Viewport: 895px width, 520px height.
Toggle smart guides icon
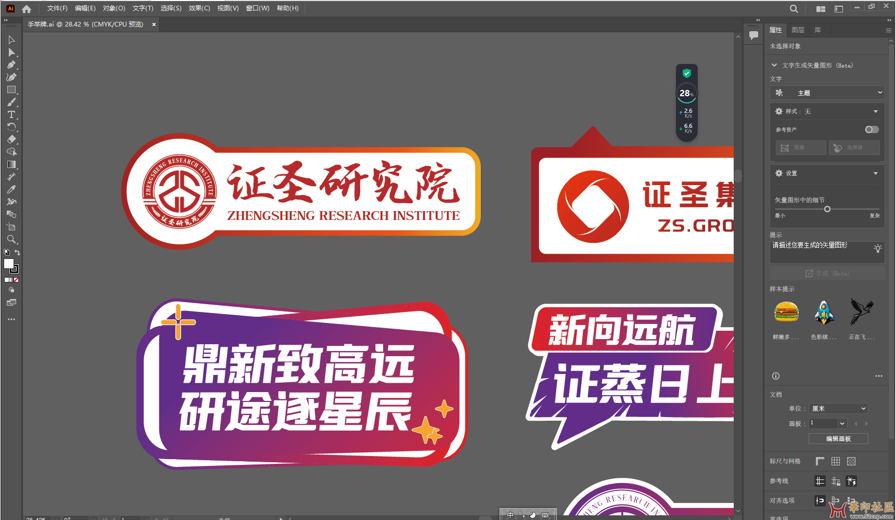(851, 481)
